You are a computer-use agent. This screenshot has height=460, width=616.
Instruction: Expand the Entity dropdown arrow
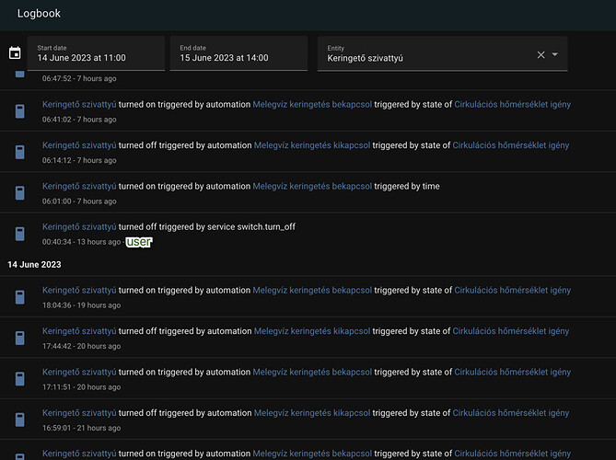coord(555,55)
